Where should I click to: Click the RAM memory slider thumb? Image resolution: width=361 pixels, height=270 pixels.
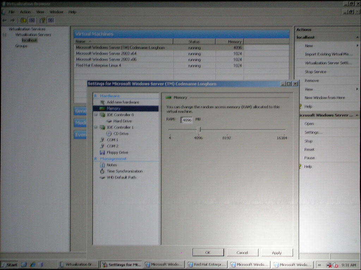[x=199, y=129]
